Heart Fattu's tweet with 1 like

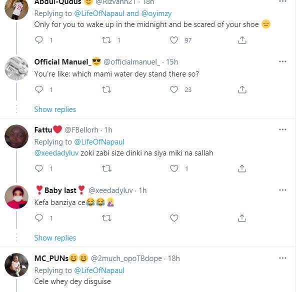(174, 168)
